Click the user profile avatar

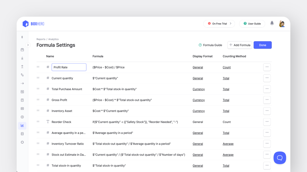click(282, 24)
